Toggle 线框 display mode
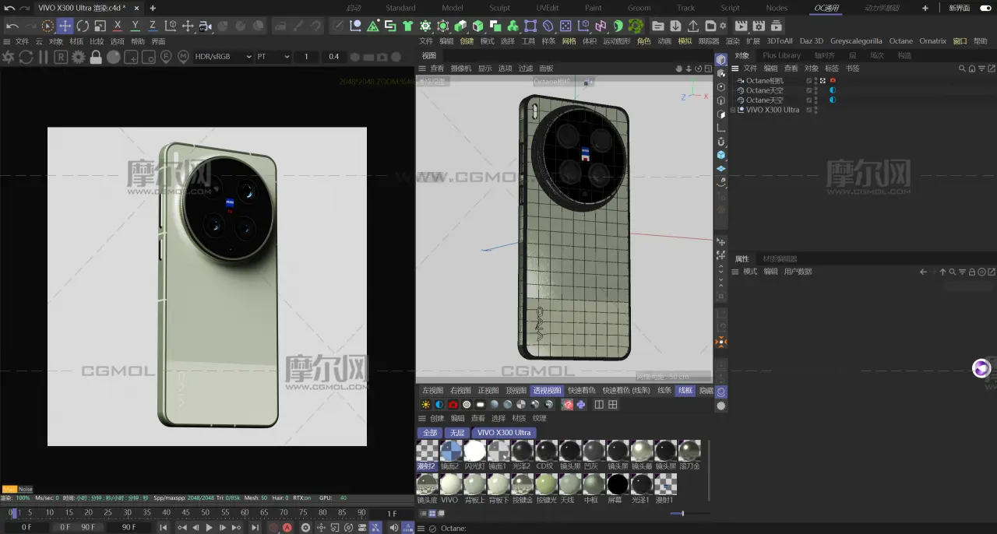Screen dimensions: 997x534 [685, 391]
